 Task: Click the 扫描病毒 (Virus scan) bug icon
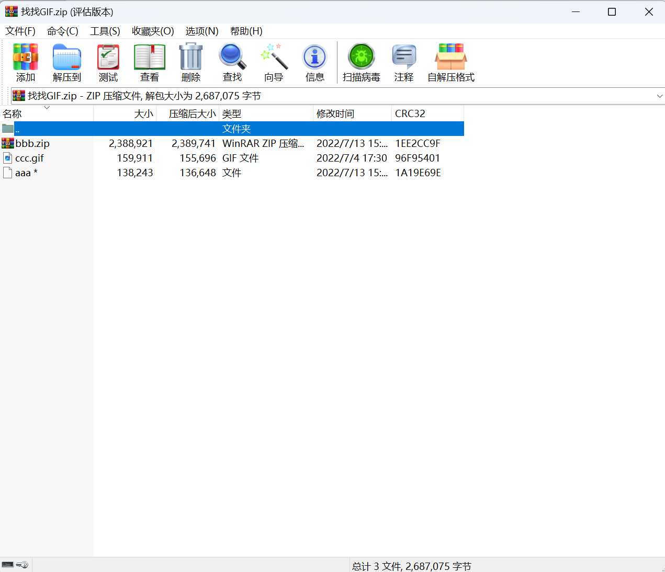pyautogui.click(x=362, y=56)
